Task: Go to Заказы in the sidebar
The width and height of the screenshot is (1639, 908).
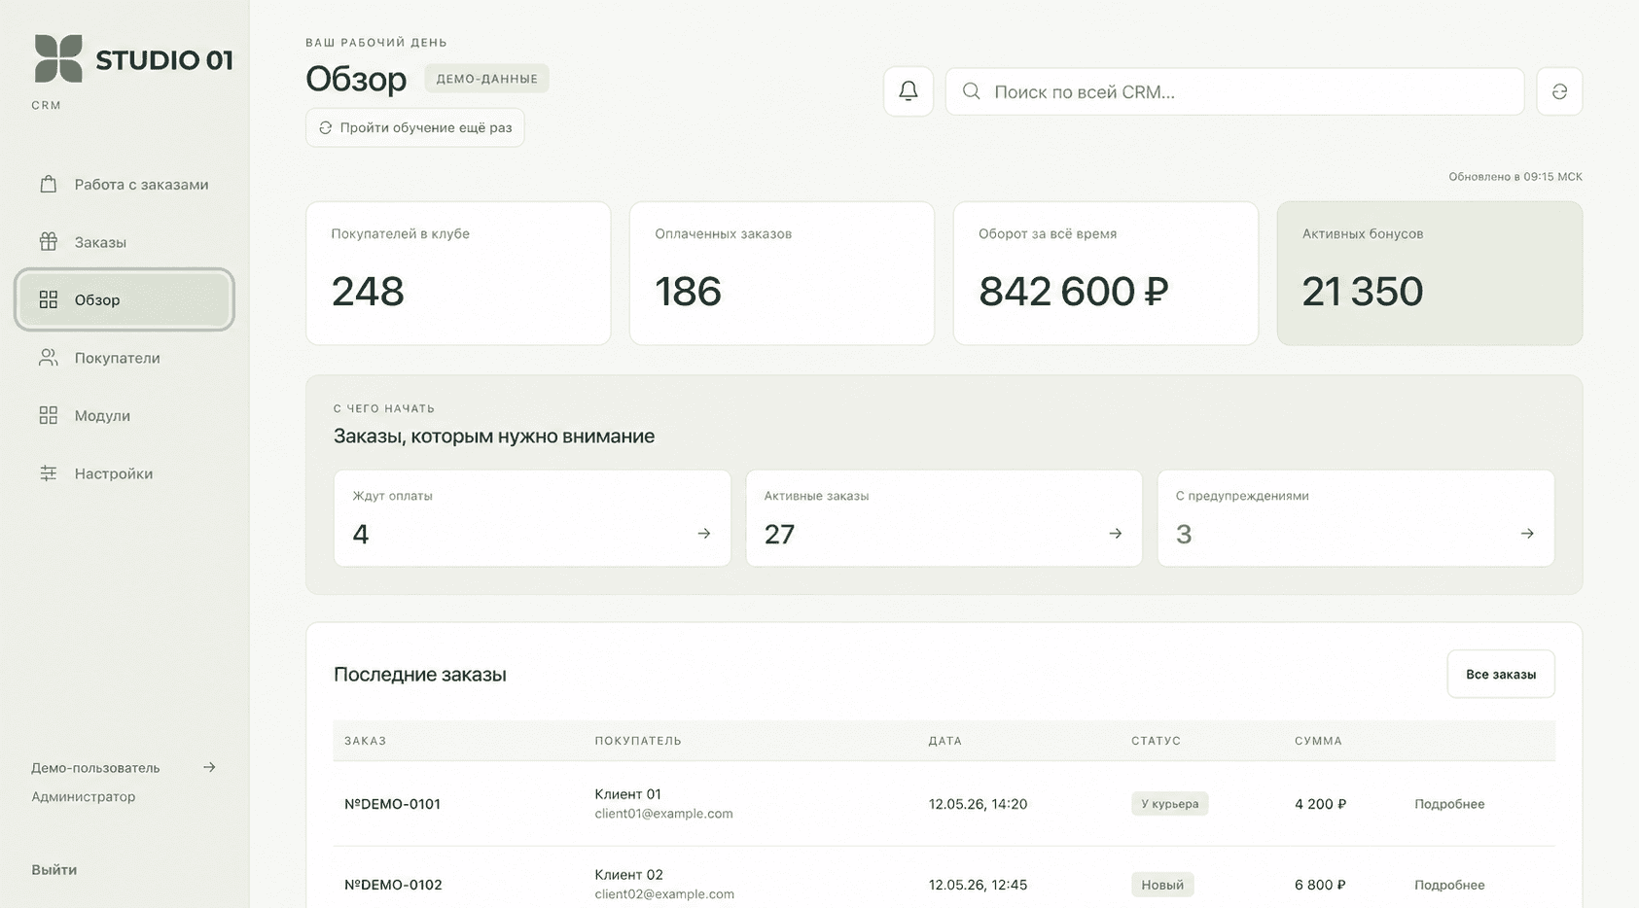Action: tap(125, 241)
